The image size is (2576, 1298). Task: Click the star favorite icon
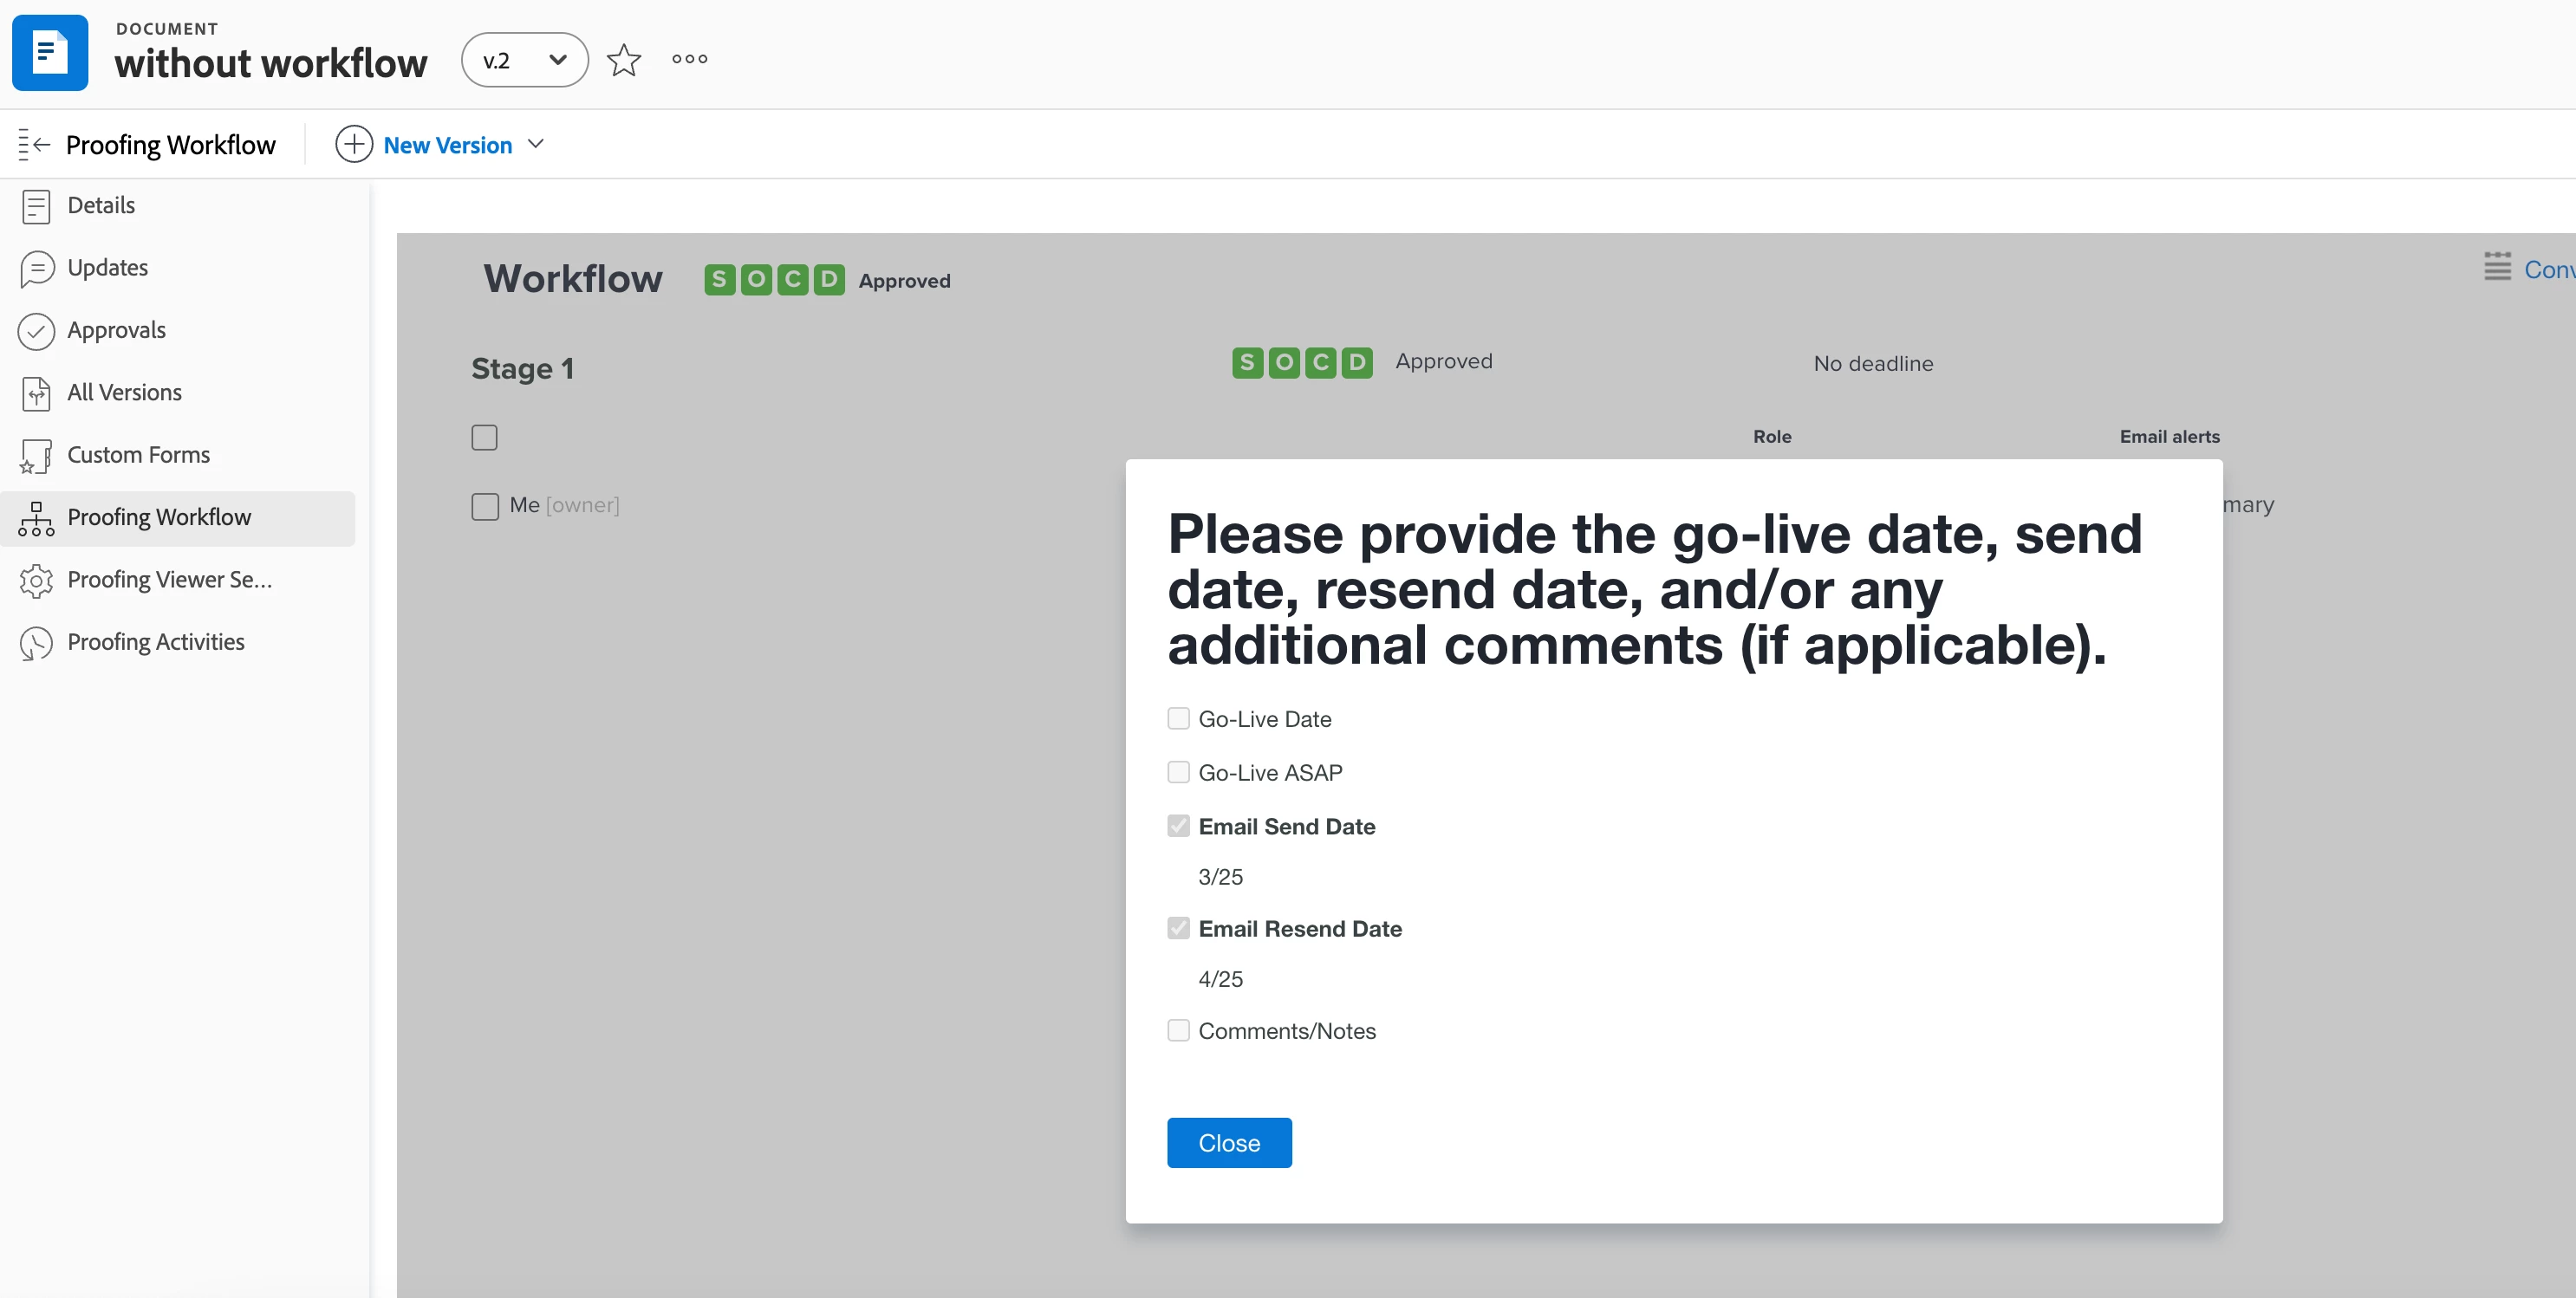623,60
